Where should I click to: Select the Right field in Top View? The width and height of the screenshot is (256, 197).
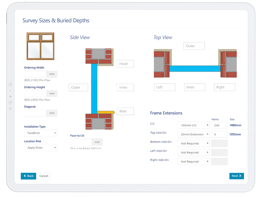click(x=225, y=87)
